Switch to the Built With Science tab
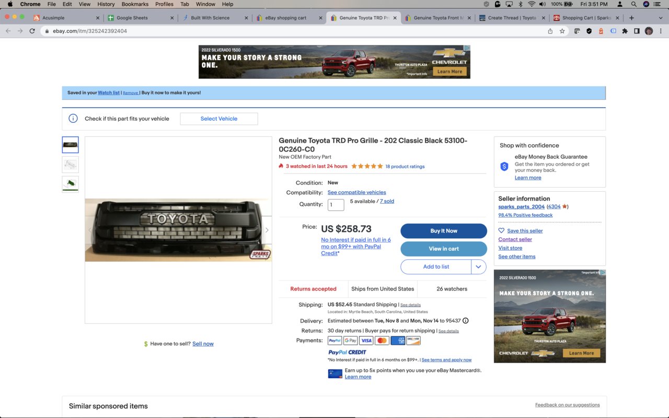This screenshot has width=669, height=418. (x=214, y=18)
